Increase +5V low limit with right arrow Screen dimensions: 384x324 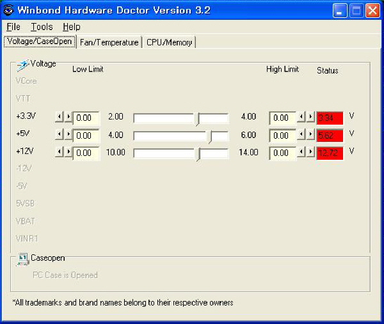[68, 134]
